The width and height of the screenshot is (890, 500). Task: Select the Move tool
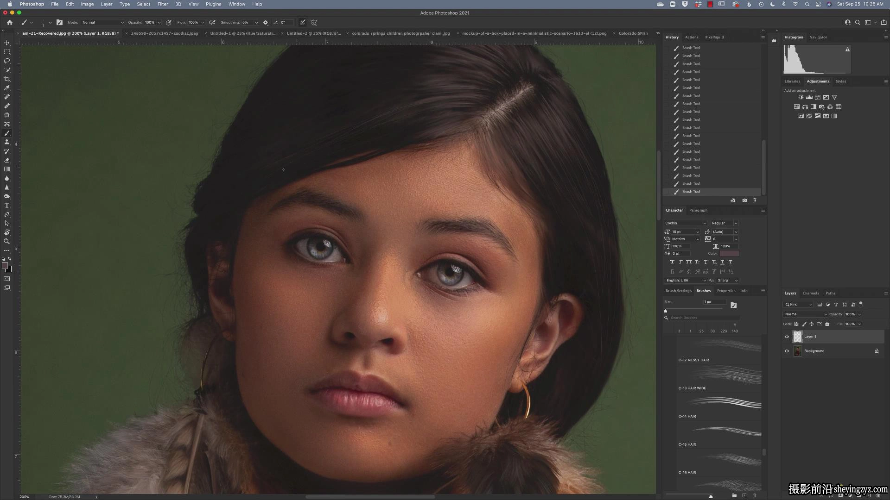coord(7,43)
